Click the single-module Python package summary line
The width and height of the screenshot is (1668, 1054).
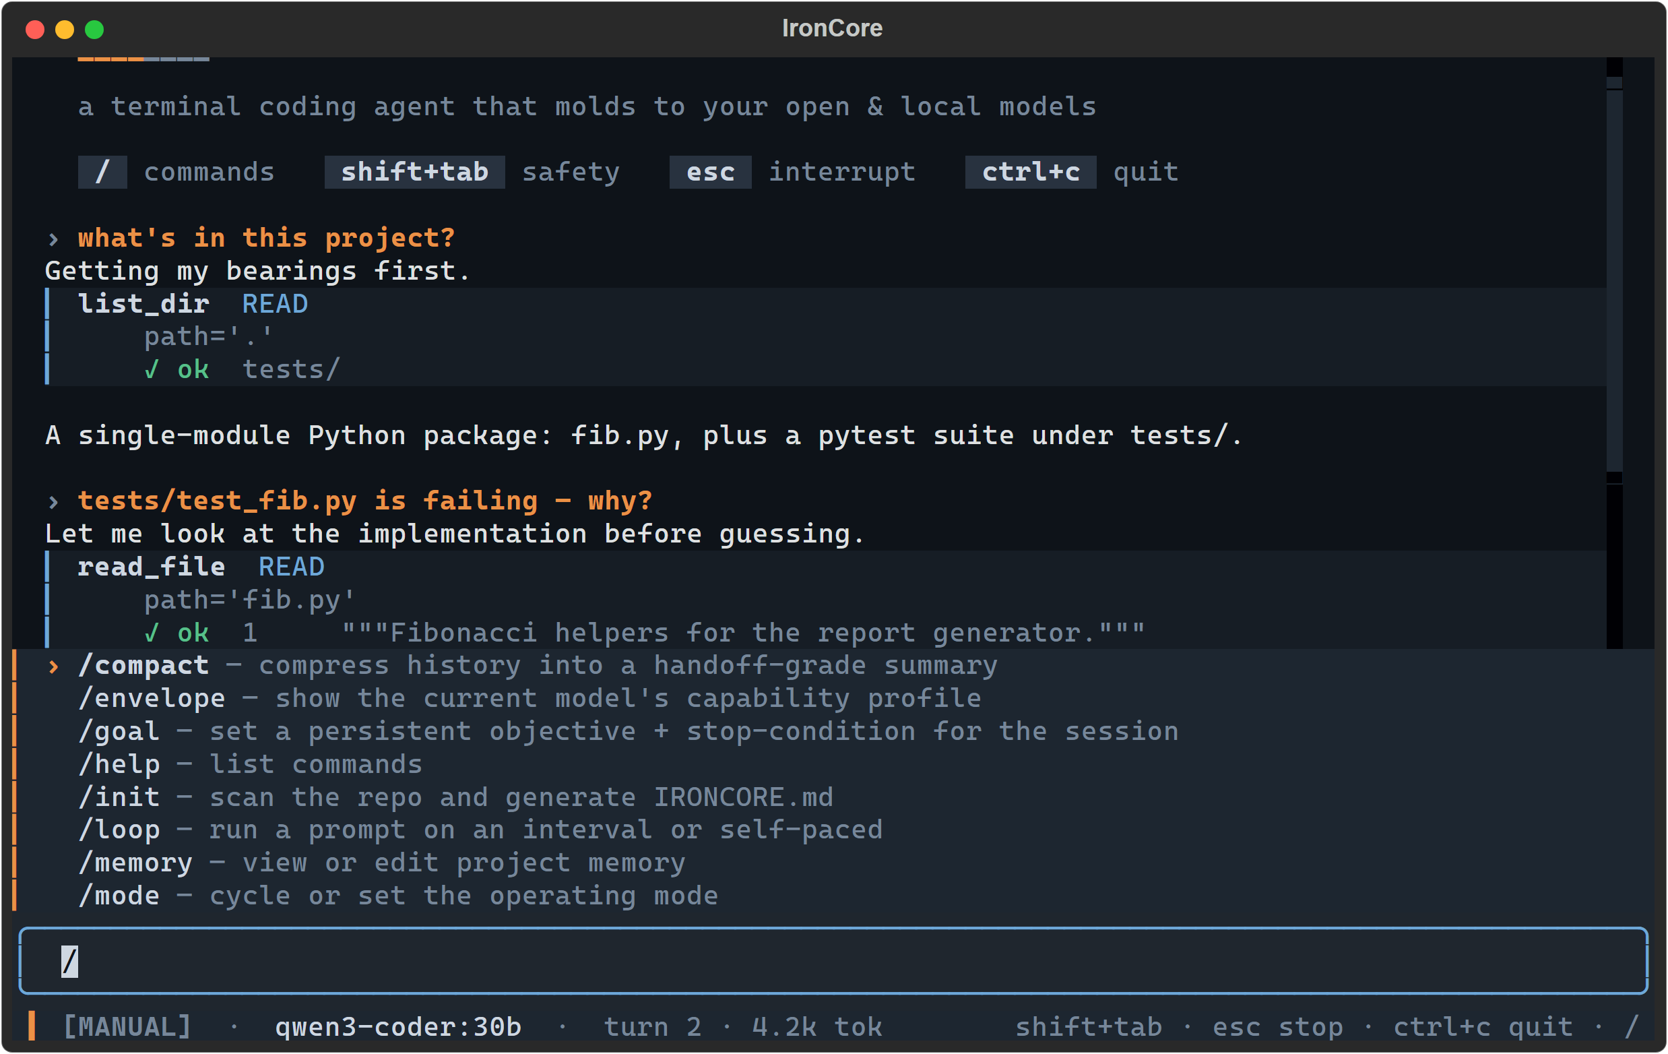point(644,435)
